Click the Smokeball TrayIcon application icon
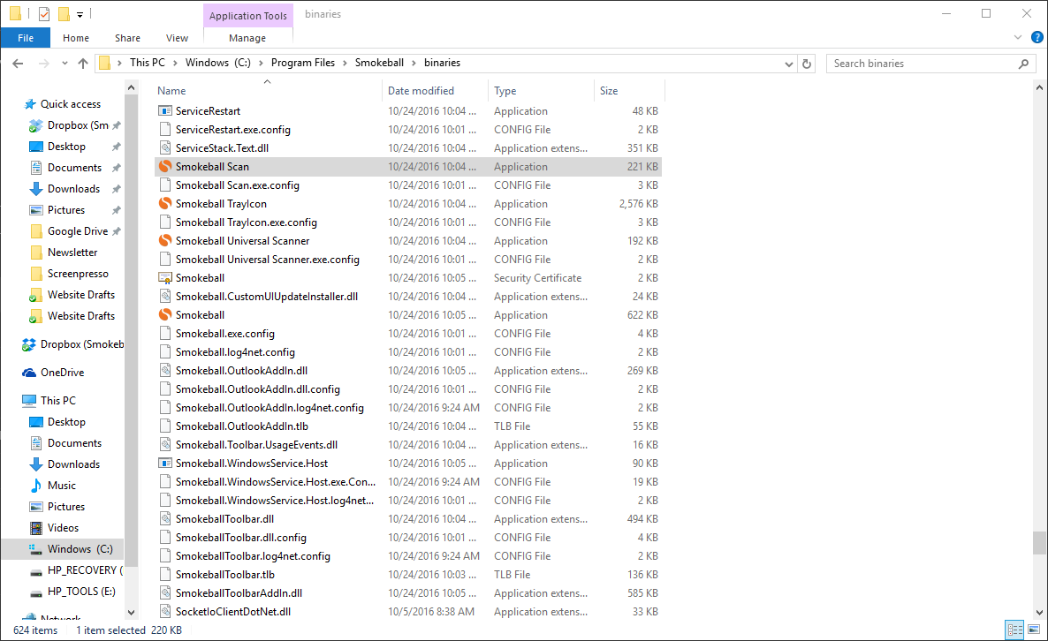This screenshot has width=1048, height=641. tap(165, 204)
